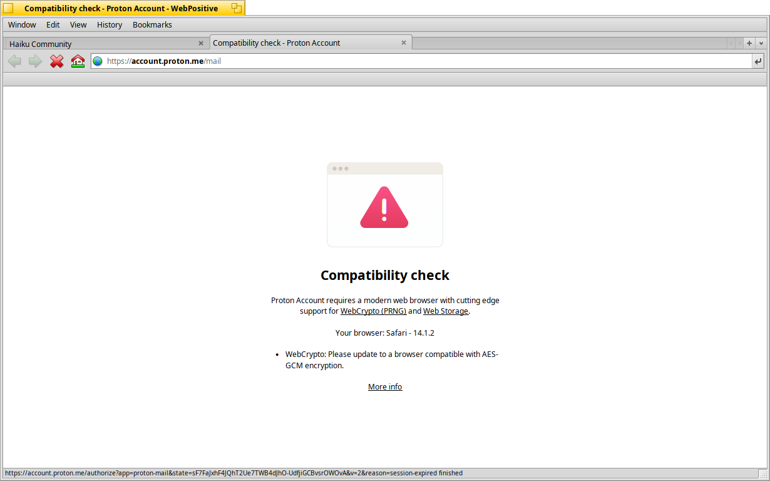Viewport: 770px width, 481px height.
Task: Open the History menu
Action: click(x=110, y=25)
